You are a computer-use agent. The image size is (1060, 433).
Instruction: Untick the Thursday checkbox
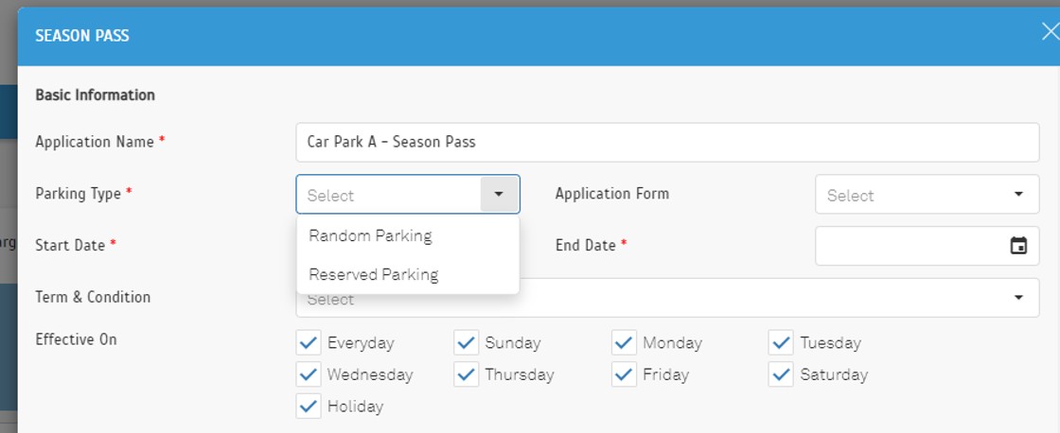point(466,374)
